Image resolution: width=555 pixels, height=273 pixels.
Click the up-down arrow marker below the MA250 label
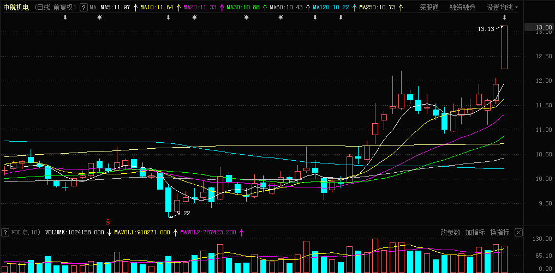[x=341, y=17]
